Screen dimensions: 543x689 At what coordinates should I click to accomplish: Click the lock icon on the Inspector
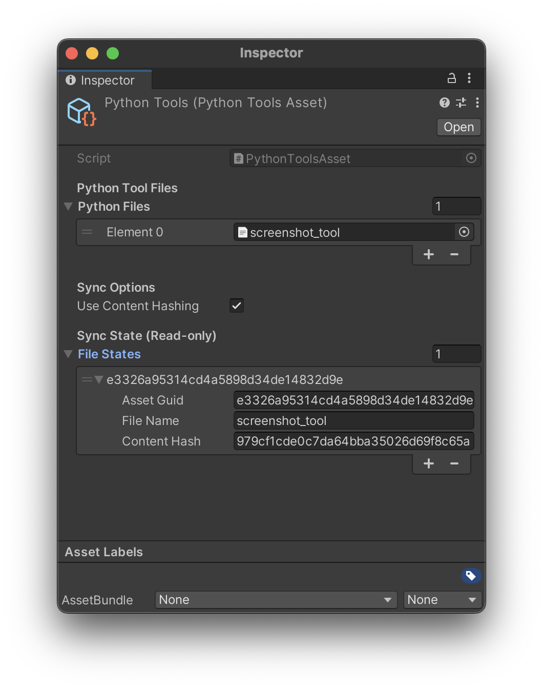pyautogui.click(x=451, y=78)
